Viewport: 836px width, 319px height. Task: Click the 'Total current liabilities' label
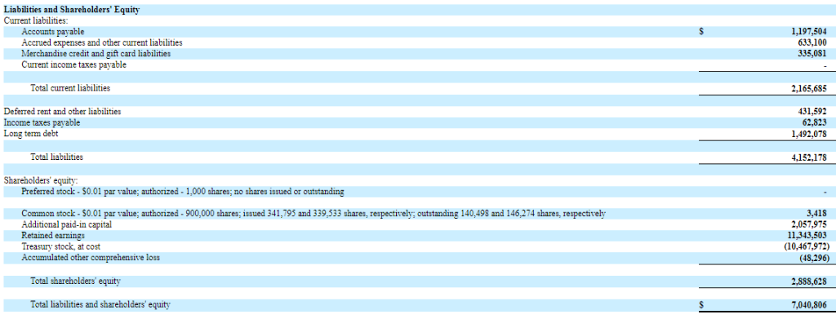click(70, 88)
